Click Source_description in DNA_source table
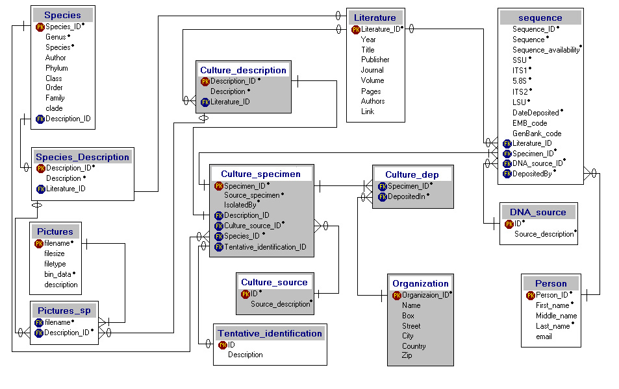The height and width of the screenshot is (389, 619). point(544,234)
